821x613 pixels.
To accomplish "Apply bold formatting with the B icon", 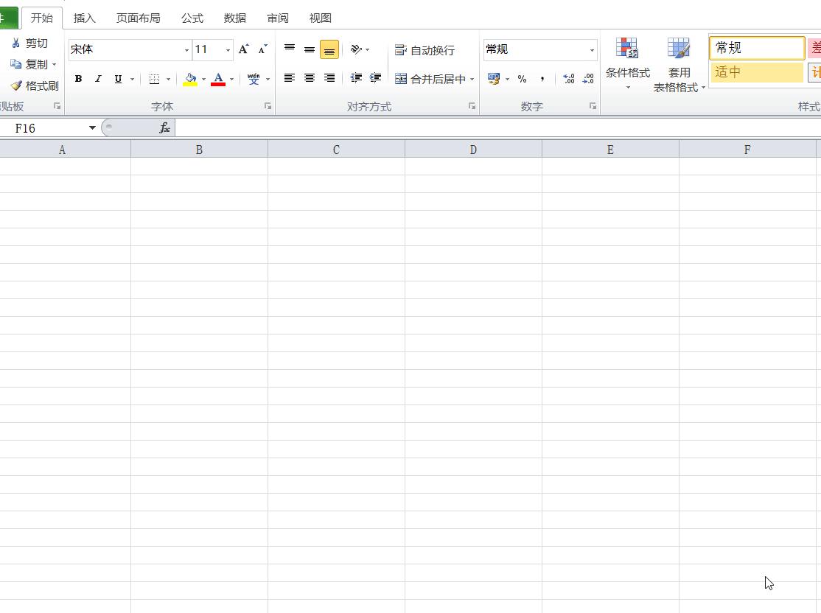I will (x=78, y=79).
